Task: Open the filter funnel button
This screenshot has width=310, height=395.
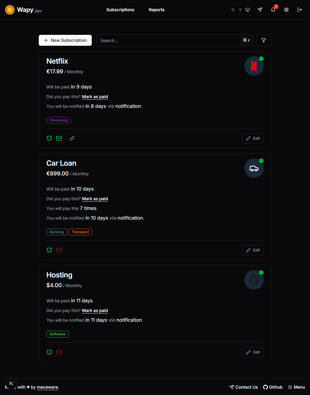Action: point(264,40)
